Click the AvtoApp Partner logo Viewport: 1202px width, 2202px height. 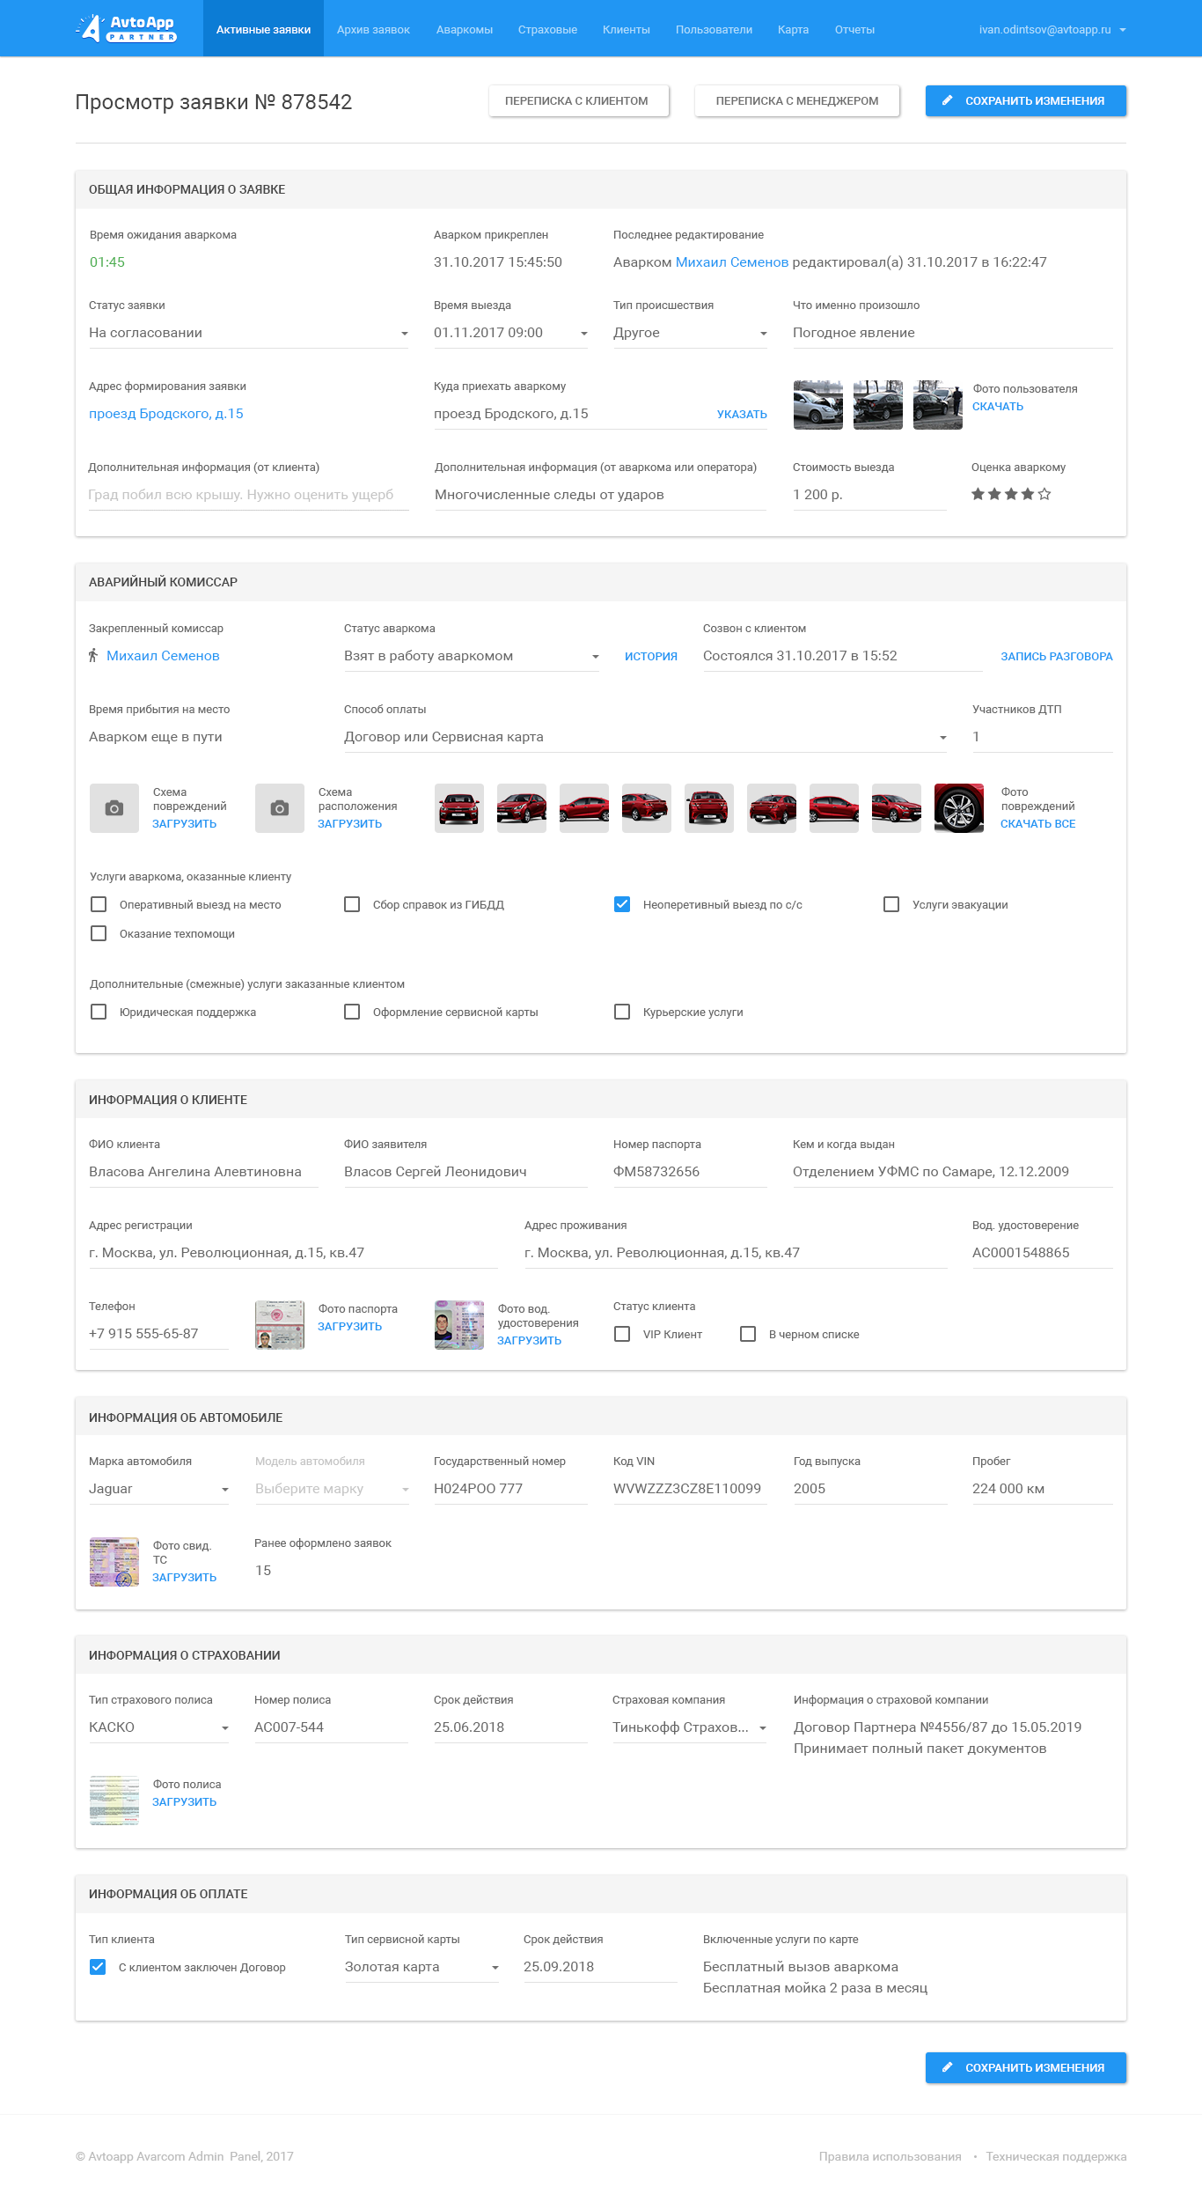tap(126, 28)
